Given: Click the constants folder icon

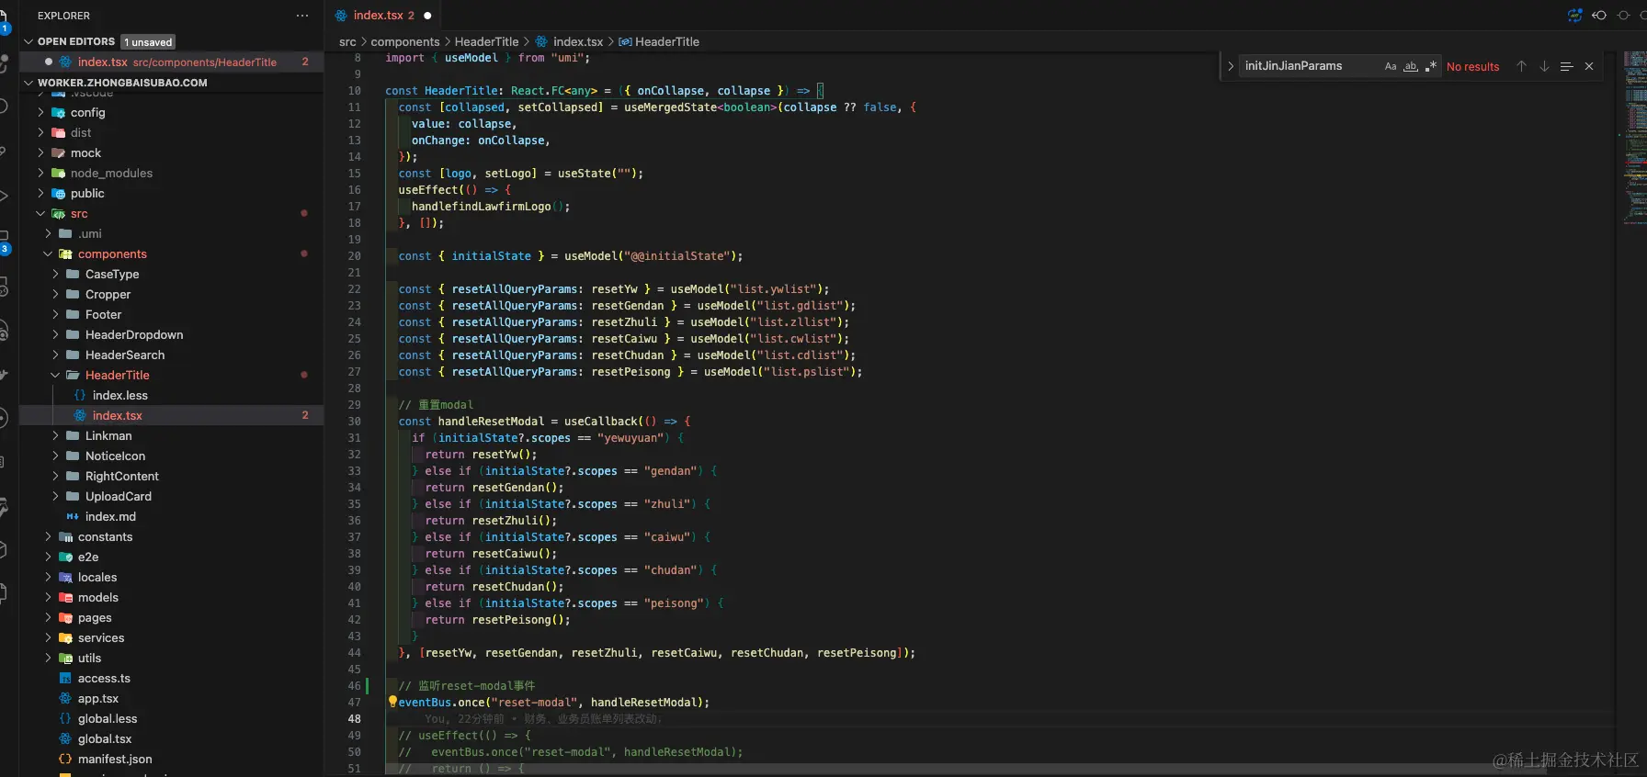Looking at the screenshot, I should [66, 536].
